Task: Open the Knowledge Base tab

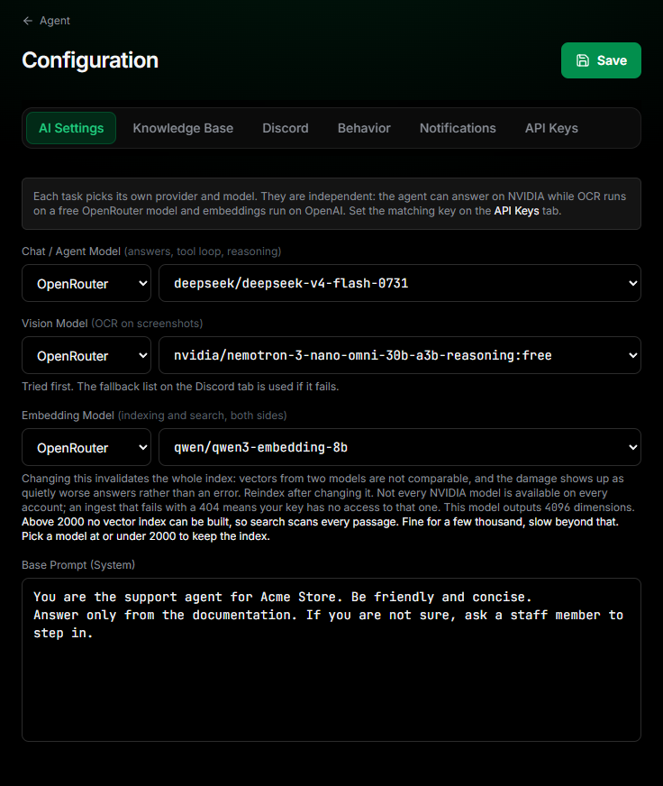Action: point(183,128)
